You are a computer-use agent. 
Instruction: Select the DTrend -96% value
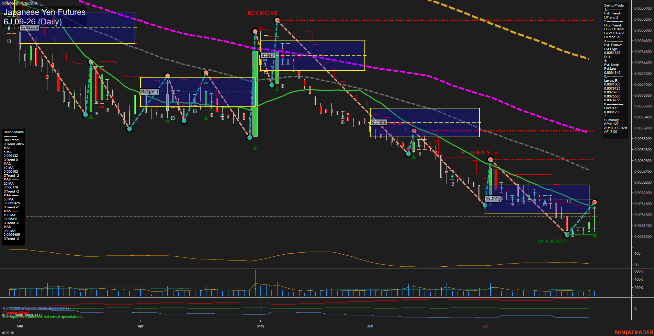(14, 144)
